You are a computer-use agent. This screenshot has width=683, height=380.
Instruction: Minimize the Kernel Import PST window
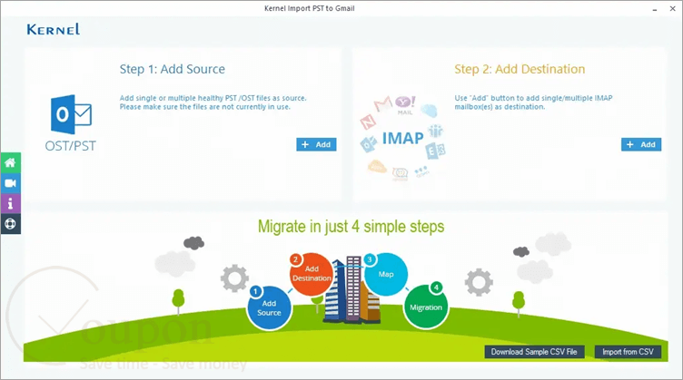pos(655,9)
